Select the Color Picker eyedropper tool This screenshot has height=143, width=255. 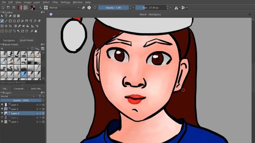click(x=20, y=26)
